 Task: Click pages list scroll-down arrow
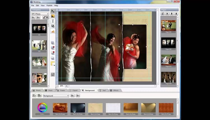(178, 86)
